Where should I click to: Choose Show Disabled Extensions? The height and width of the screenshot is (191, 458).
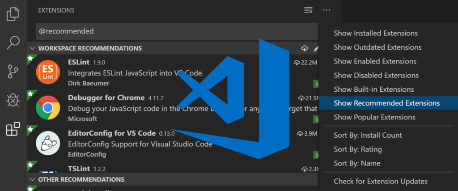[376, 75]
